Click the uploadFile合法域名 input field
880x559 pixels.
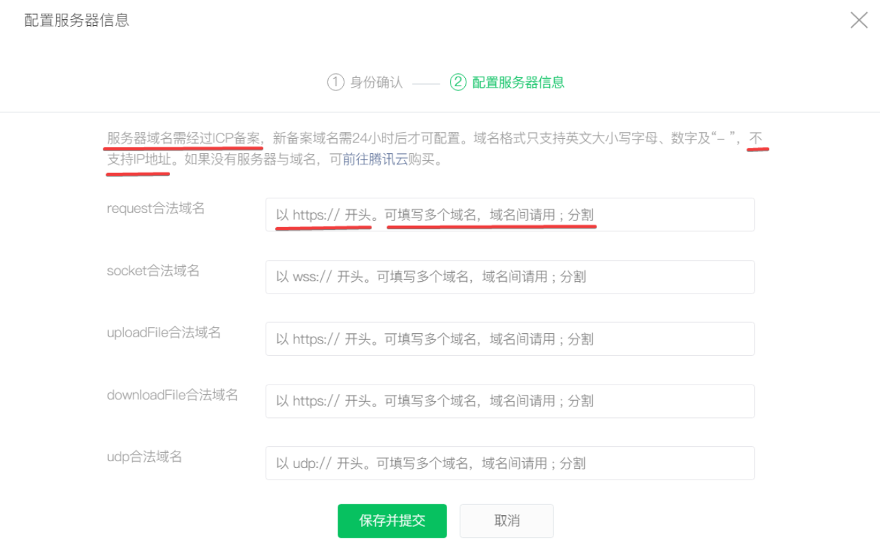(x=510, y=339)
